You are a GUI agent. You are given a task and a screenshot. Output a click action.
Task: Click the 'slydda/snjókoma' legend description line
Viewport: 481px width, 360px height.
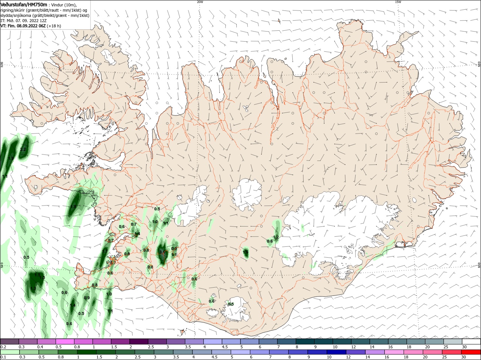[45, 15]
